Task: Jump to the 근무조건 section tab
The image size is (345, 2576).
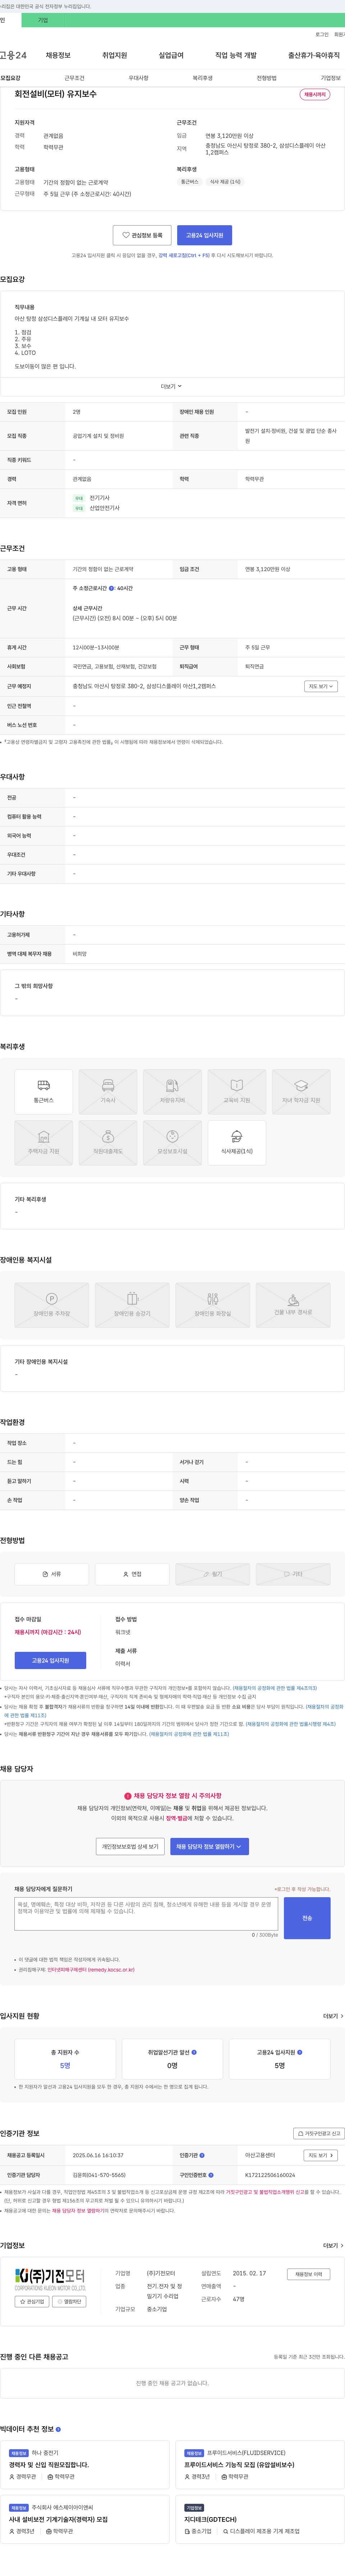Action: pos(75,78)
